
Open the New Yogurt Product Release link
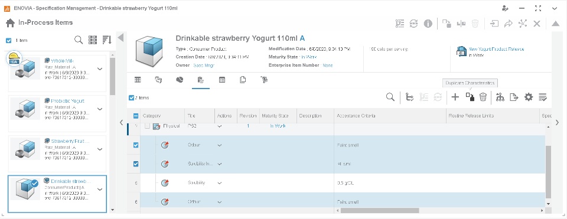coord(496,49)
